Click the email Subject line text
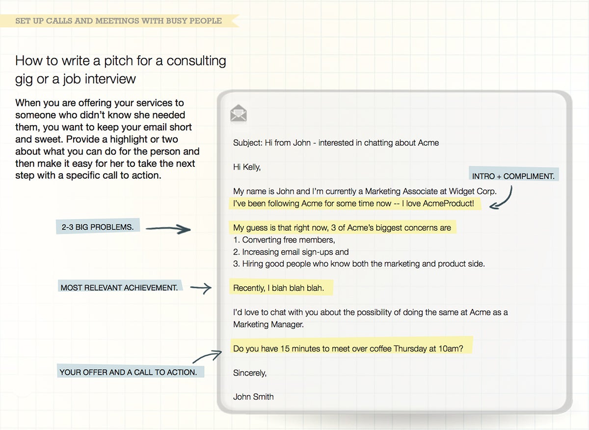This screenshot has width=589, height=430. (x=336, y=143)
